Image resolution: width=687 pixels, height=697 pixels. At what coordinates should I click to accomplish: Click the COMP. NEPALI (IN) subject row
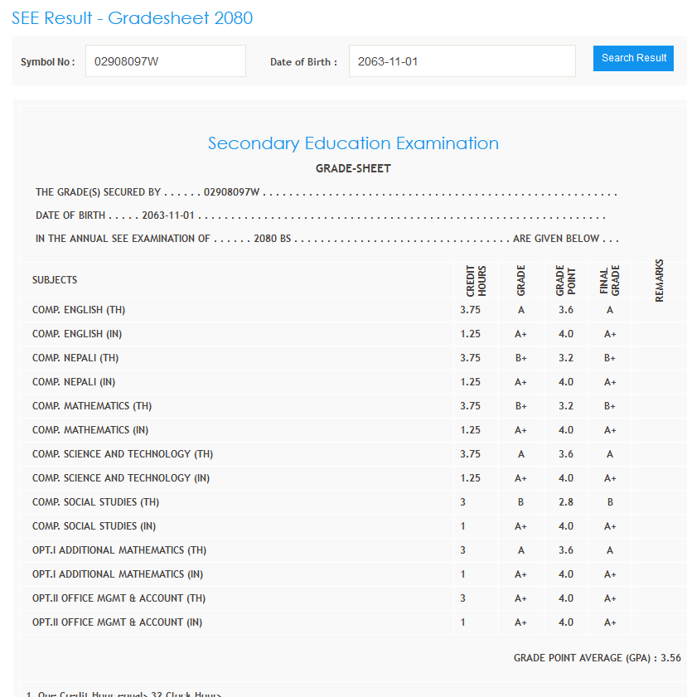(x=74, y=382)
